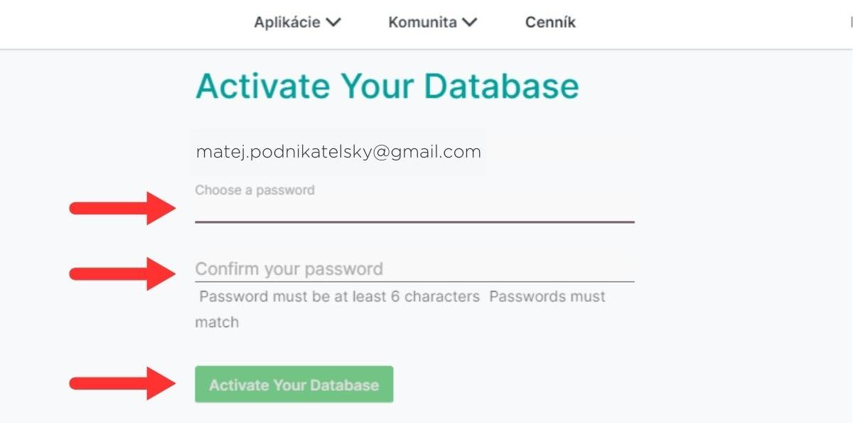Click the word 'Database' in the page heading
Screen dimensions: 853x423
tap(502, 87)
